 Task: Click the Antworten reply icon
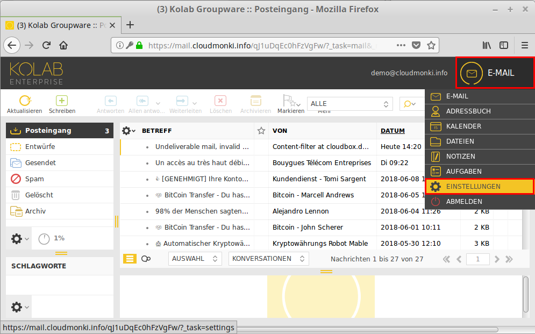pos(110,101)
